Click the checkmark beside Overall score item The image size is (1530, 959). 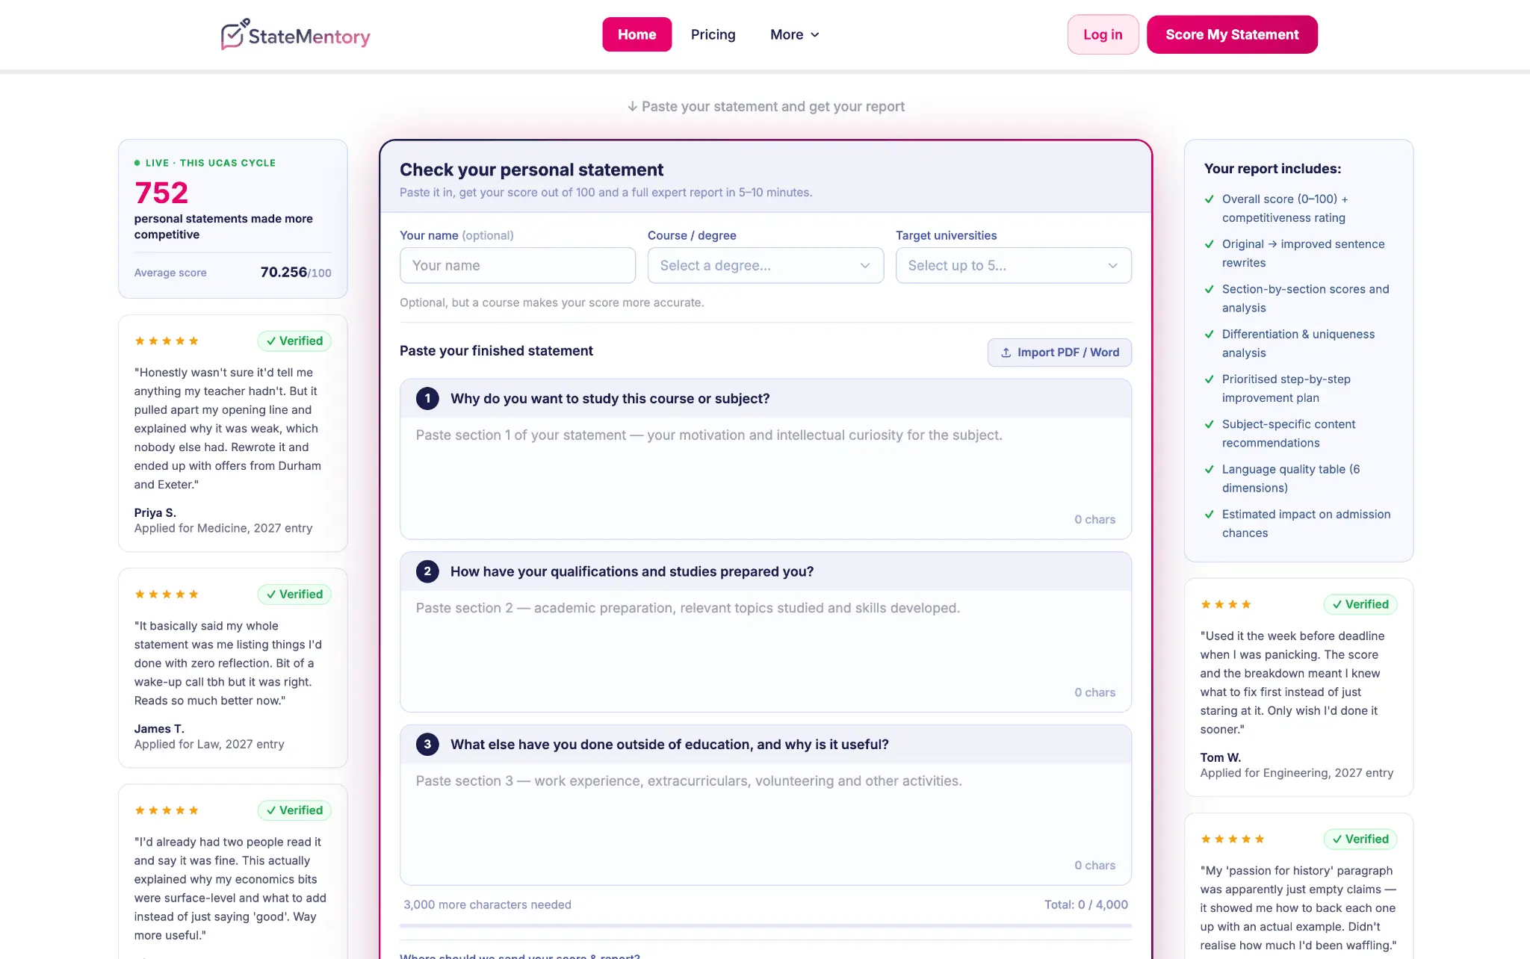(x=1210, y=199)
